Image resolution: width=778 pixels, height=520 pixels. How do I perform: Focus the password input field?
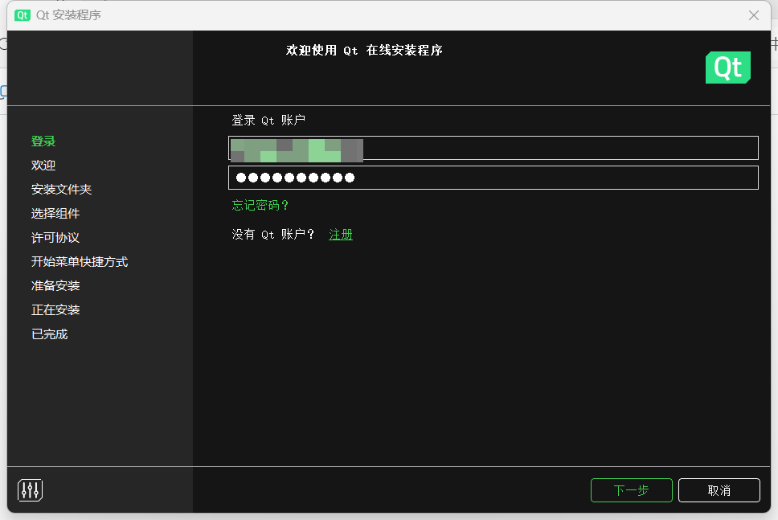493,178
